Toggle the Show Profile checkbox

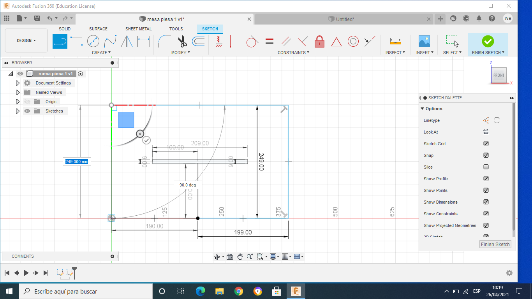tap(486, 179)
